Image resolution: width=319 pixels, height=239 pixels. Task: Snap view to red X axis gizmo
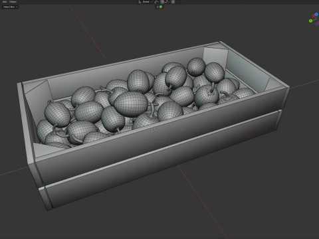pos(314,15)
